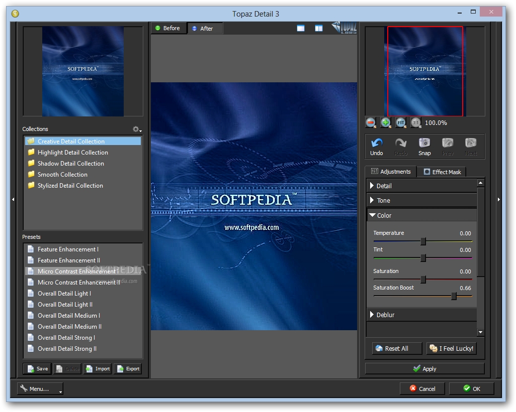
Task: Switch to Effect Mask tab
Action: 442,172
